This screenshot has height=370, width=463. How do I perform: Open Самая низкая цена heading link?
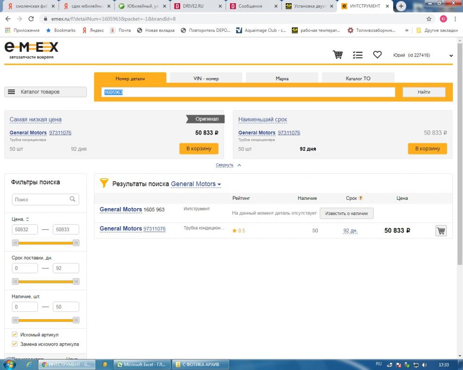pos(36,119)
